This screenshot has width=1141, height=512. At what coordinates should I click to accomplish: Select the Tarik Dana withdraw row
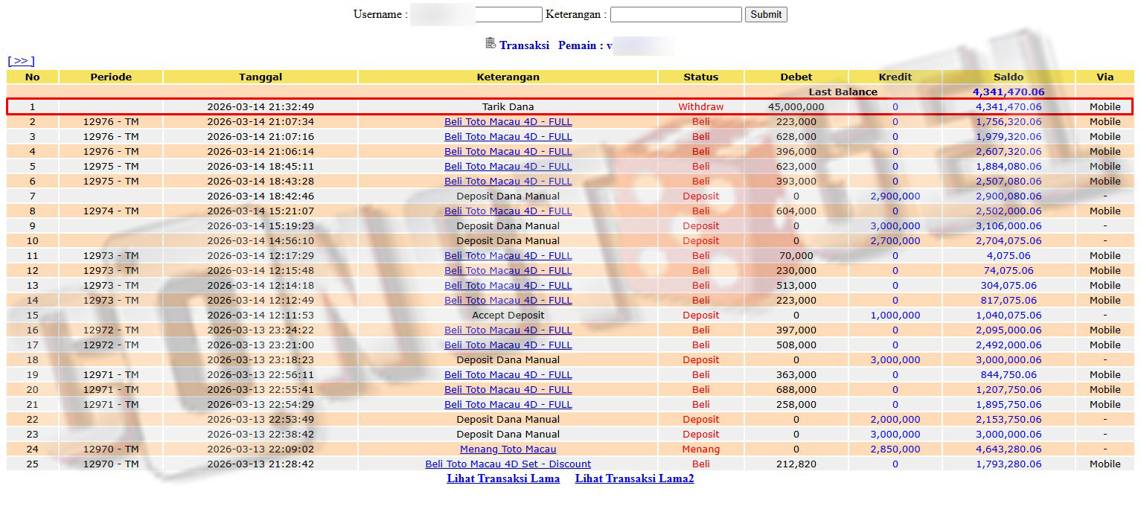tap(508, 107)
